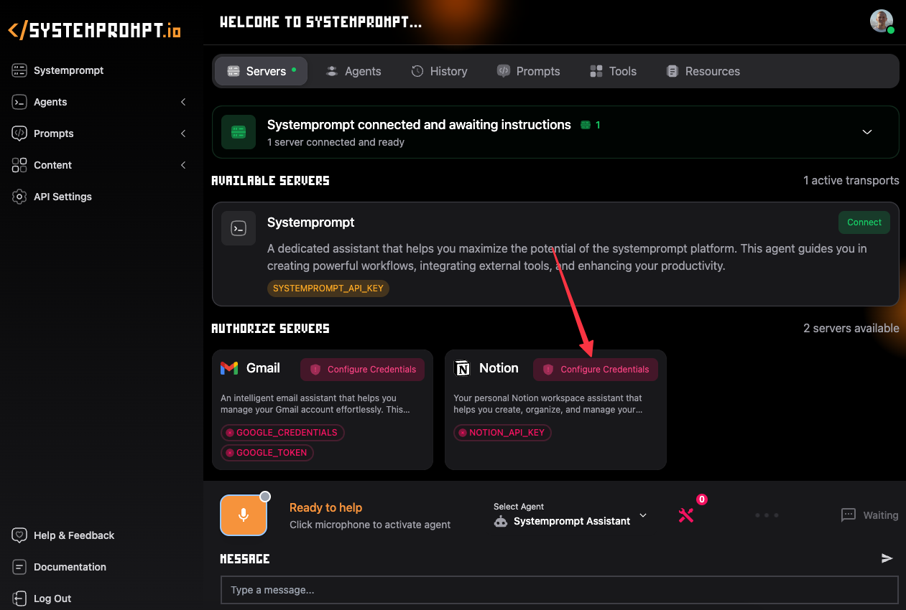The width and height of the screenshot is (906, 610).
Task: Open Help & Feedback
Action: click(x=74, y=535)
